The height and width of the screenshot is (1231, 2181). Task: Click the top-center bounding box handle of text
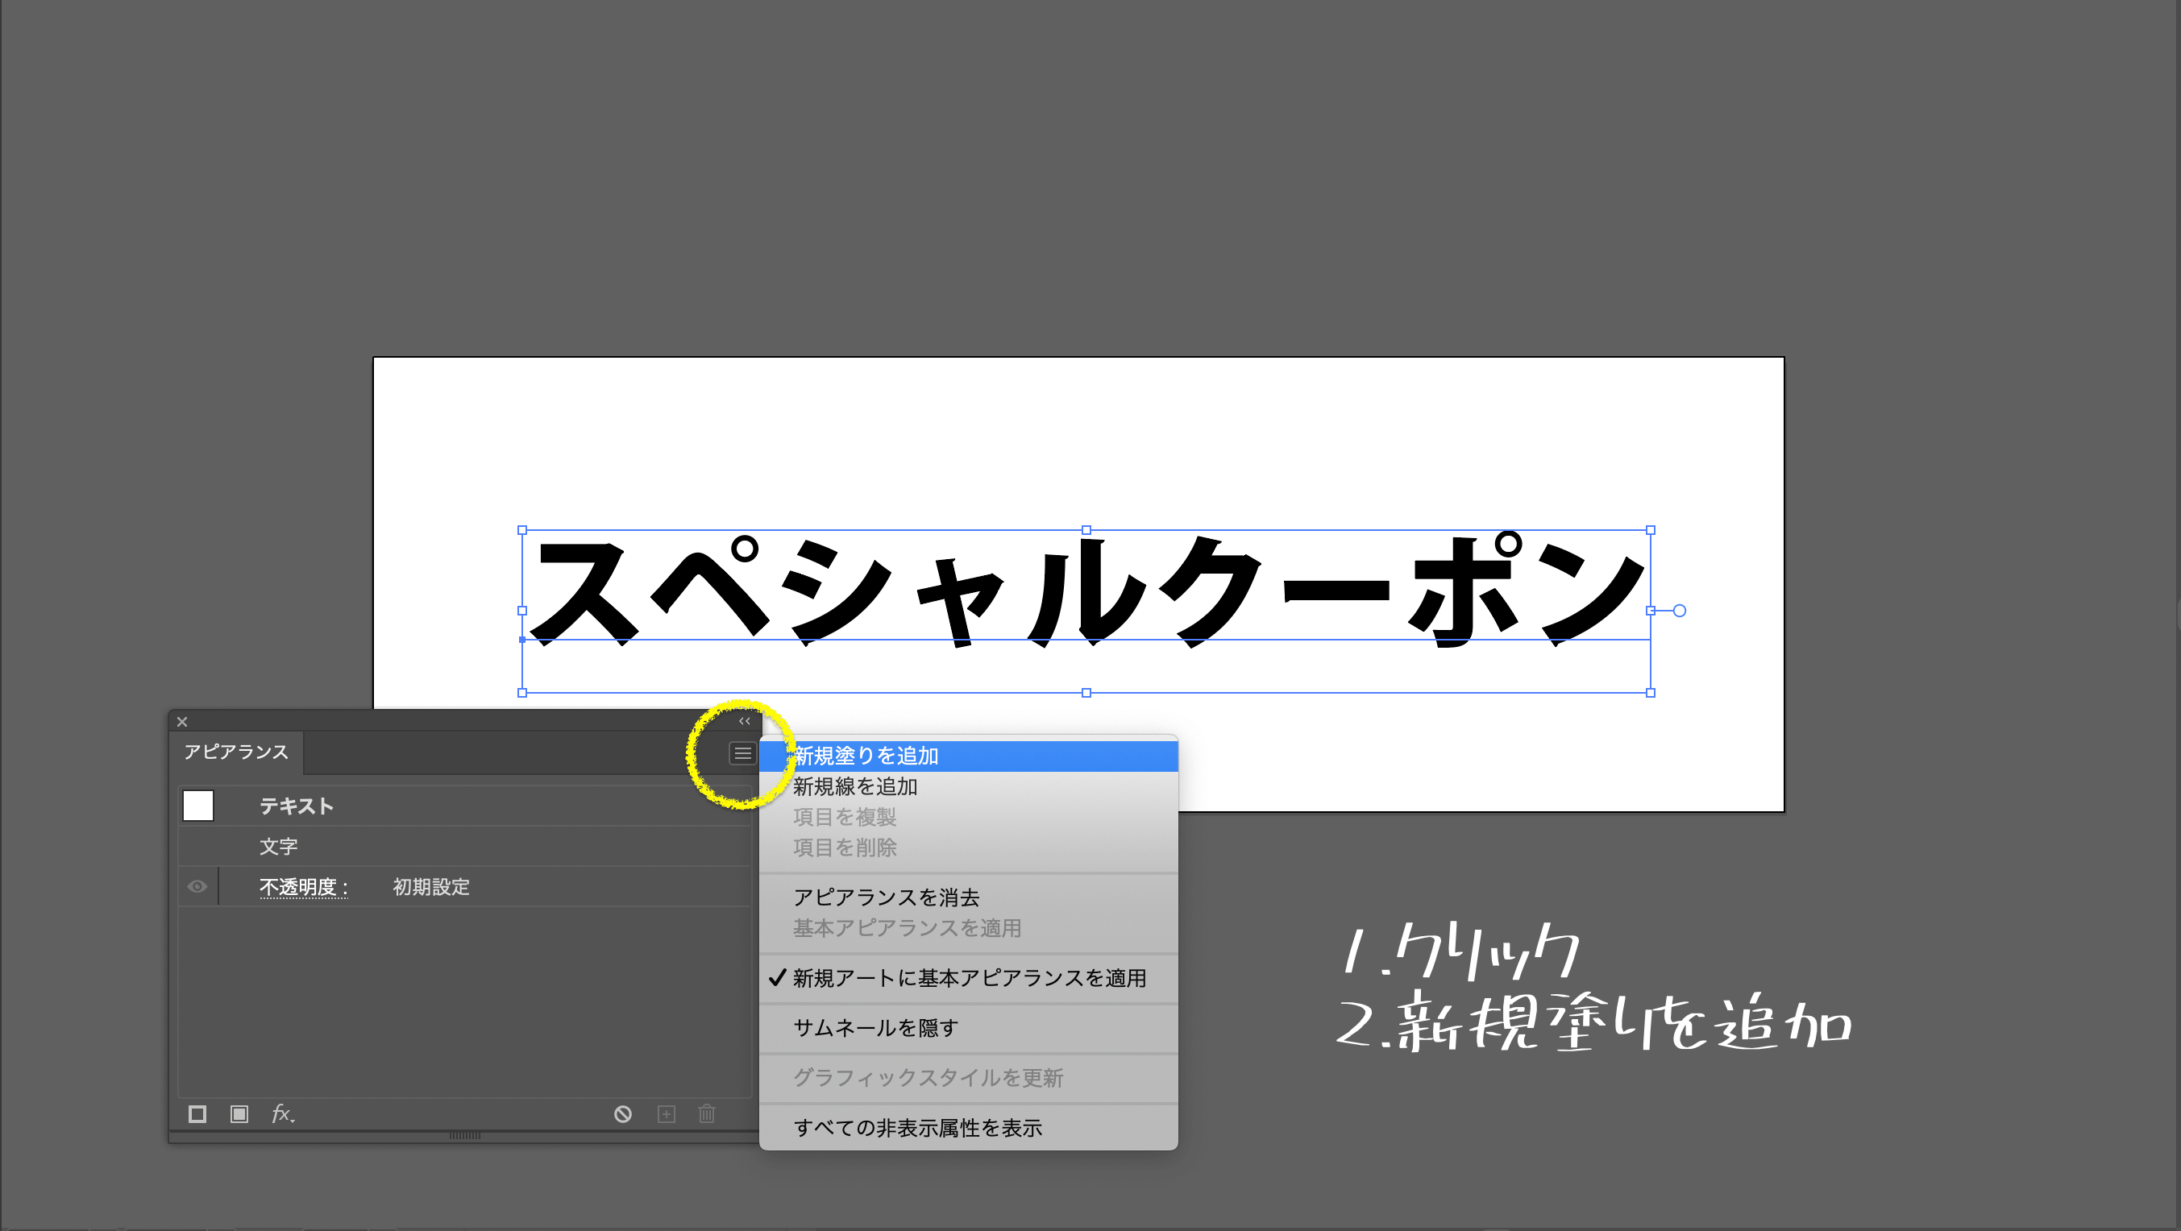coord(1086,530)
